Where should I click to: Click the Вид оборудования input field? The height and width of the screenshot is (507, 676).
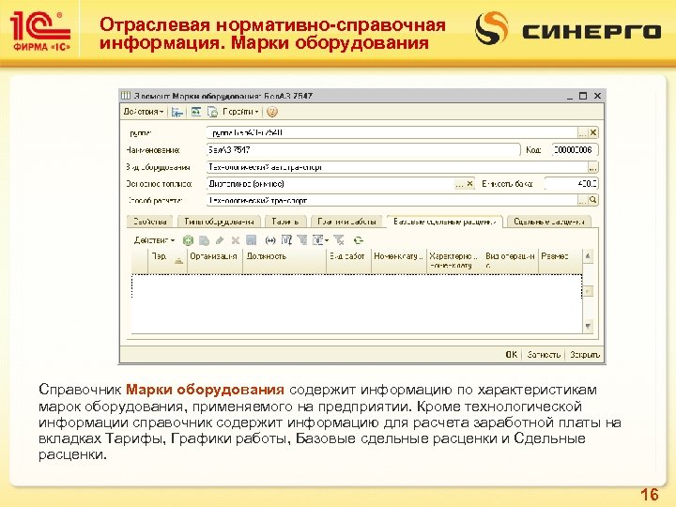point(397,167)
